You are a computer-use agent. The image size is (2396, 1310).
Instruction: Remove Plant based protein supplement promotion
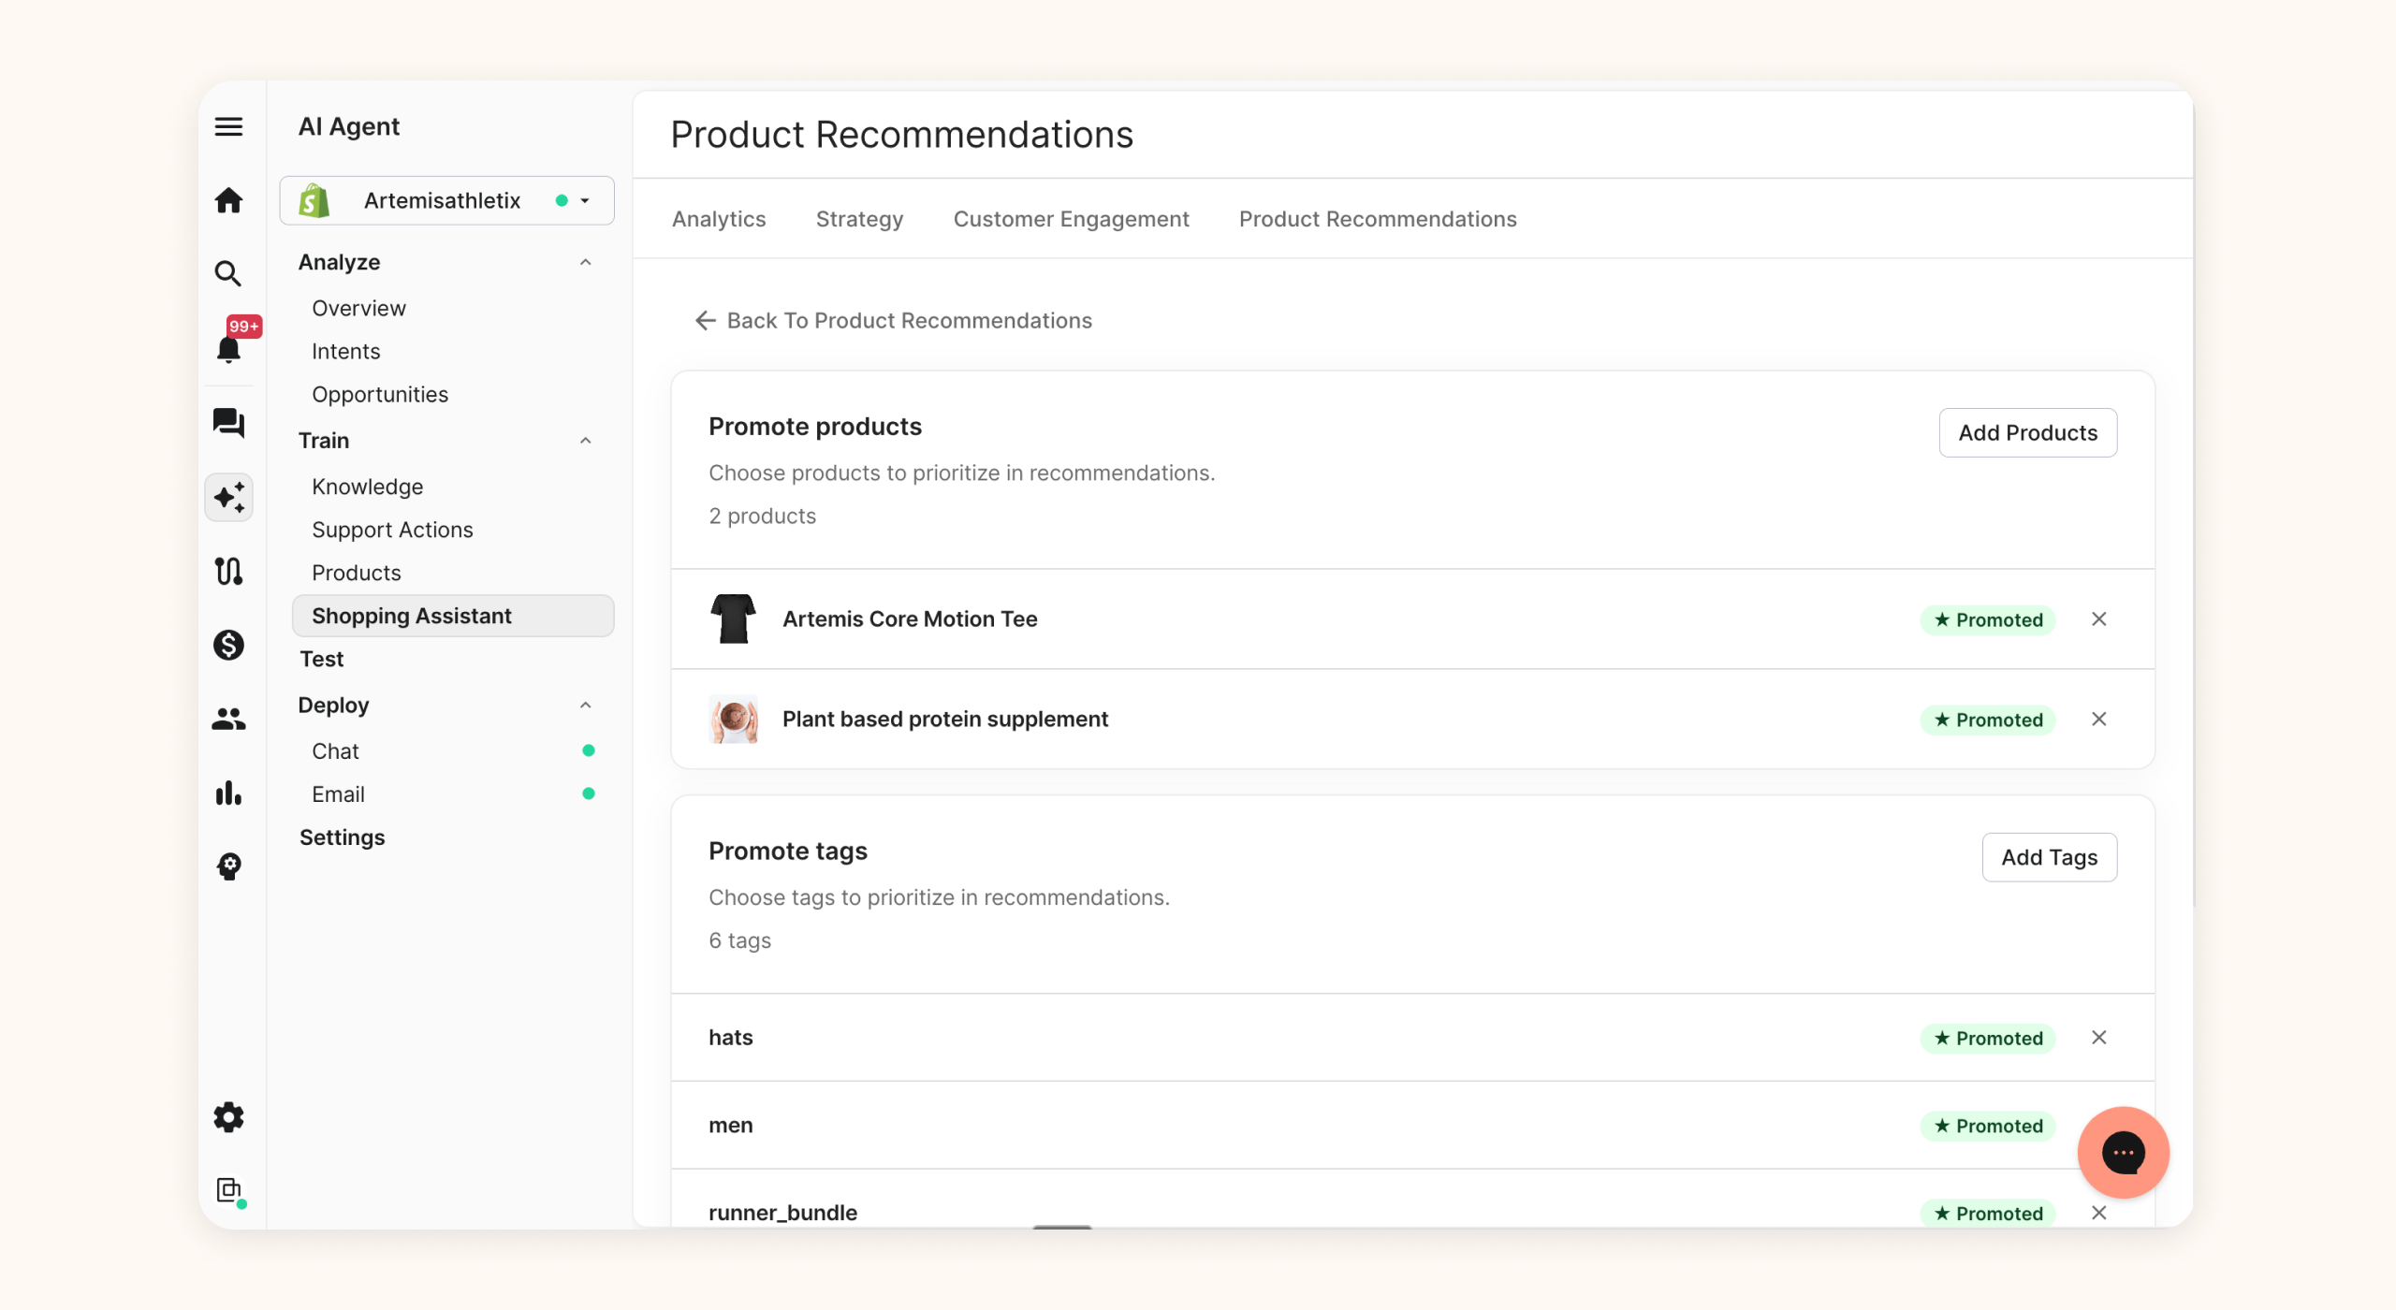click(x=2098, y=720)
